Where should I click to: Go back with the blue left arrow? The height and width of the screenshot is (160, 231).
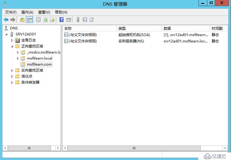[6, 20]
